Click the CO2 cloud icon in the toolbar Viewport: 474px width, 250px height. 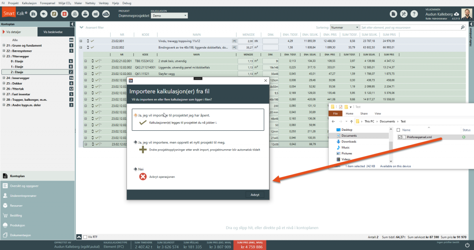tap(106, 14)
